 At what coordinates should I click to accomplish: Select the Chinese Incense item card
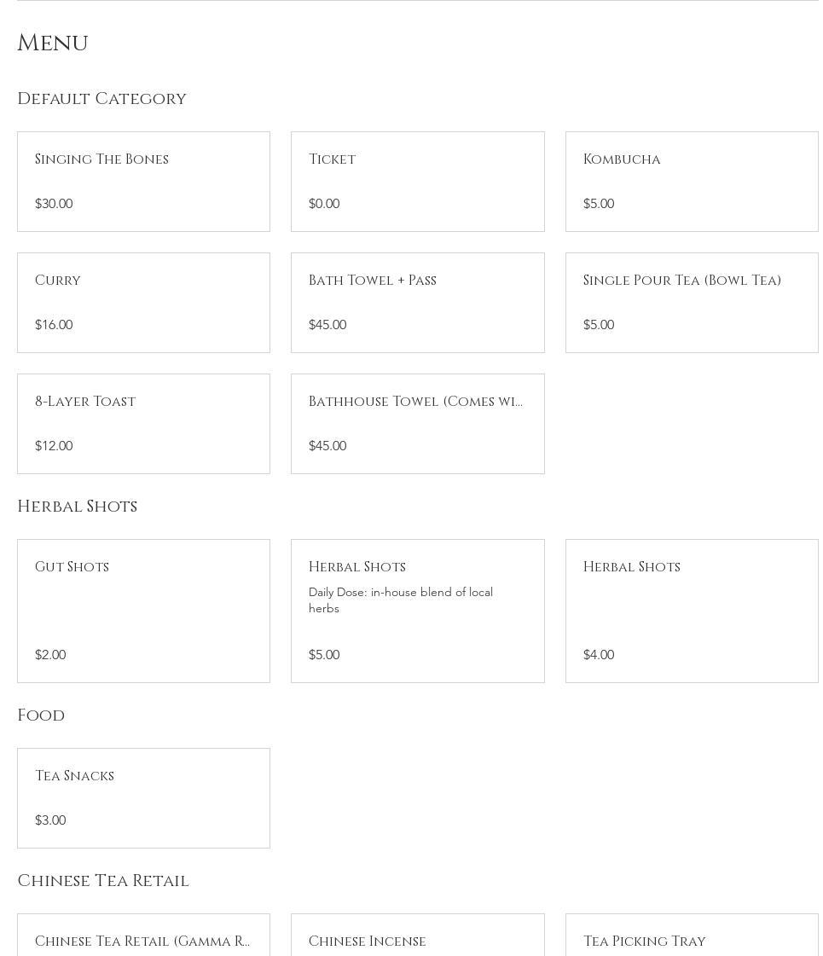coord(417,940)
